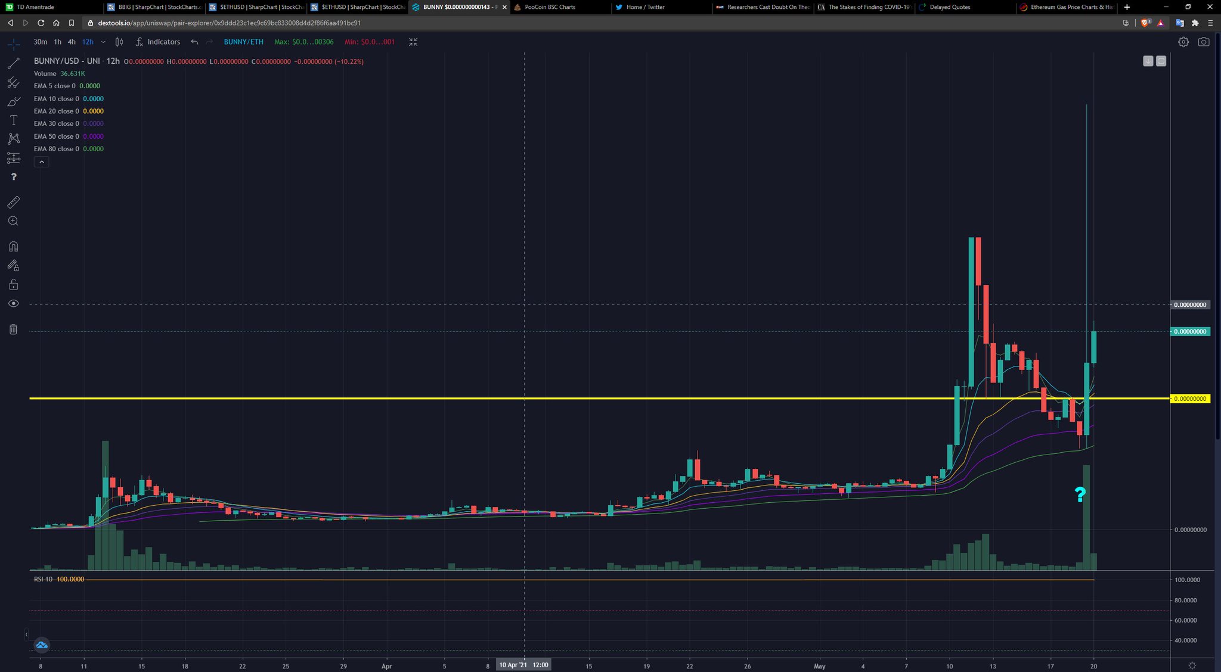Viewport: 1221px width, 672px height.
Task: Click the trash remove drawings icon
Action: point(13,329)
